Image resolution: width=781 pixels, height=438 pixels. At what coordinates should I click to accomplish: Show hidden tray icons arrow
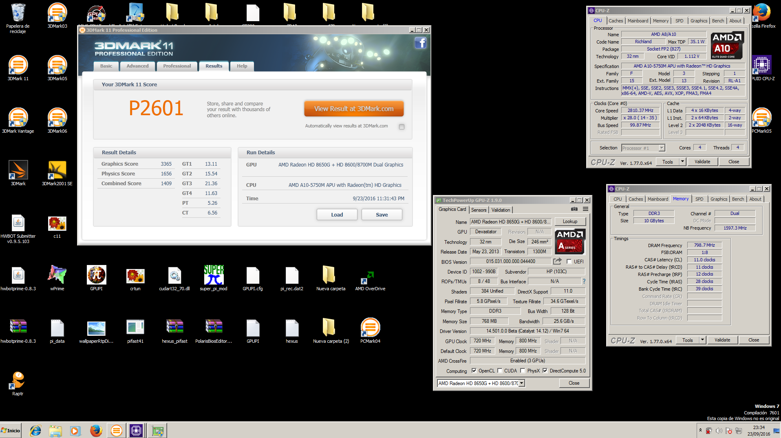click(x=700, y=430)
